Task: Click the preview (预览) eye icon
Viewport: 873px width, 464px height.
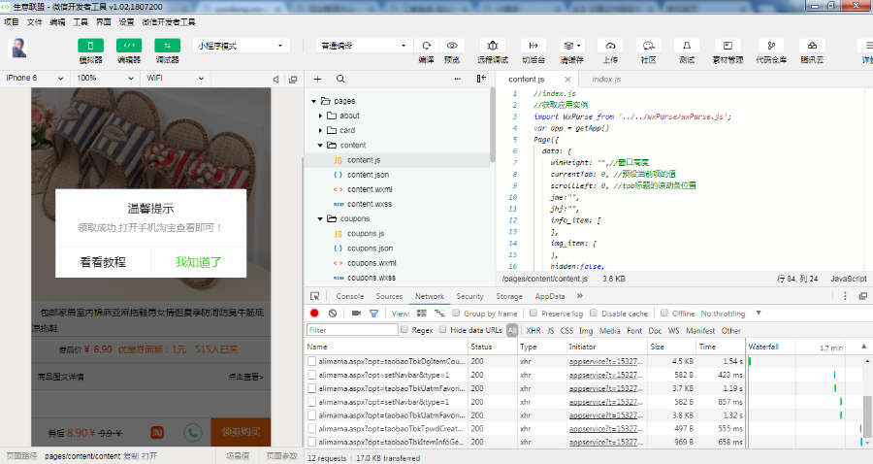Action: 452,46
